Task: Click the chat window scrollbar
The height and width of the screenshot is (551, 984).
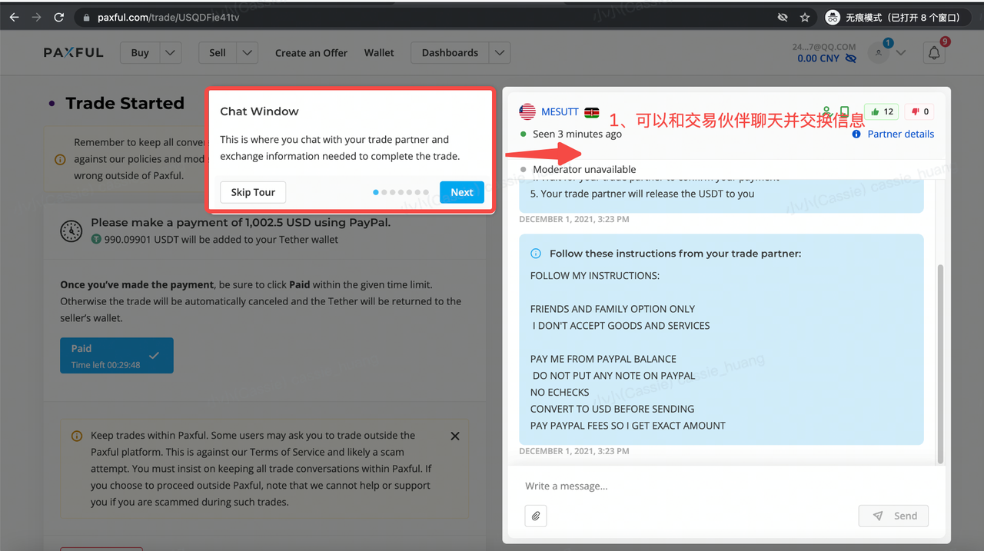Action: click(x=940, y=363)
